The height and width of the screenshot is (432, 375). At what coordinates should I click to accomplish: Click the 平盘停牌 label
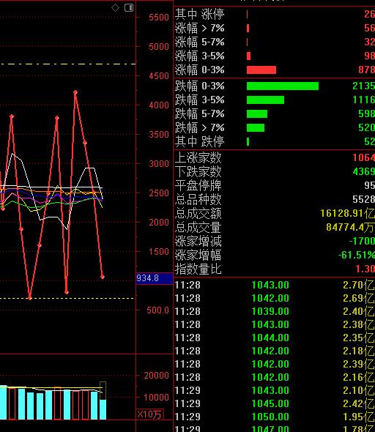(198, 185)
